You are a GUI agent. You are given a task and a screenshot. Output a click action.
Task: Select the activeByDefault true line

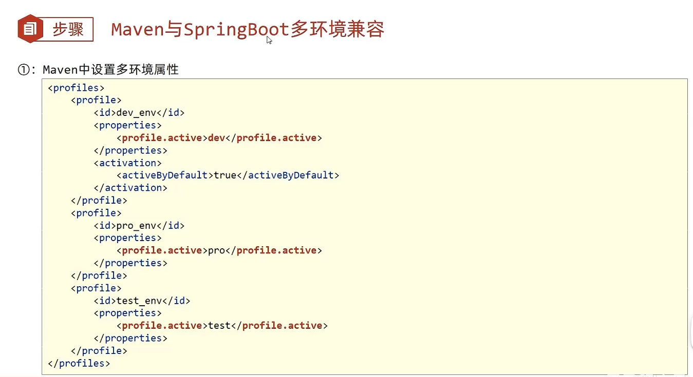[228, 175]
